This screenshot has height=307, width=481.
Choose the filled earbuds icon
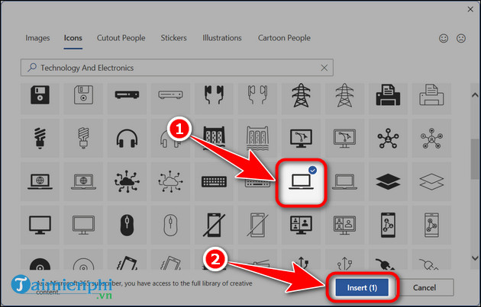pos(213,95)
